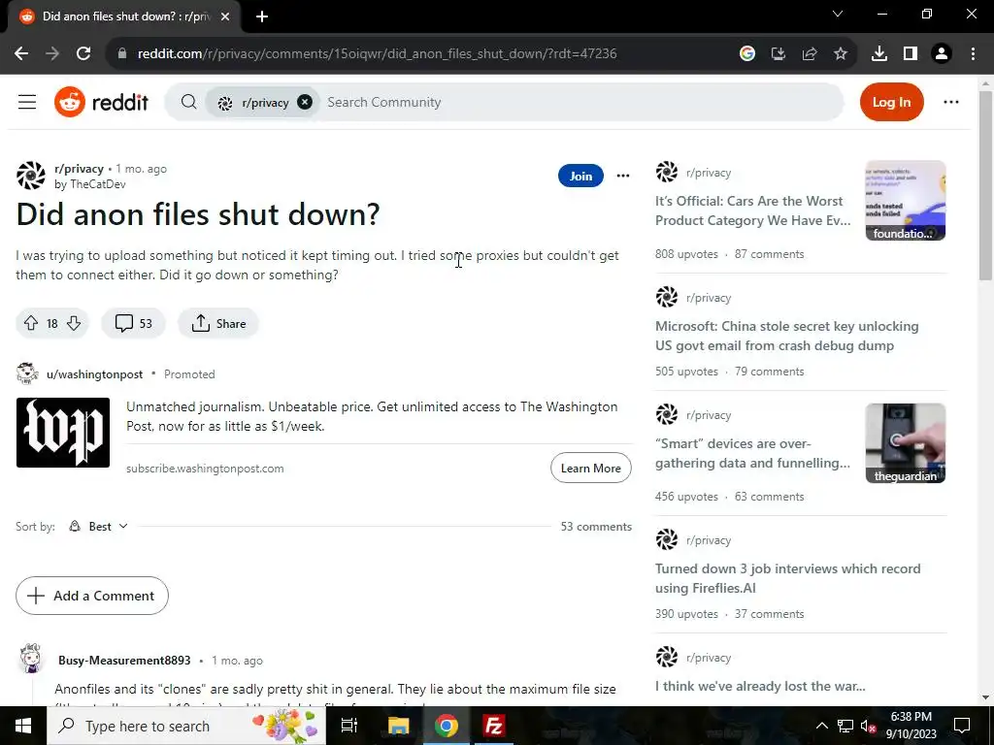Open a new browser tab
Image resolution: width=994 pixels, height=745 pixels.
click(262, 16)
